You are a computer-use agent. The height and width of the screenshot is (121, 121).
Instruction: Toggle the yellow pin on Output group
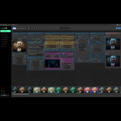[119, 34]
